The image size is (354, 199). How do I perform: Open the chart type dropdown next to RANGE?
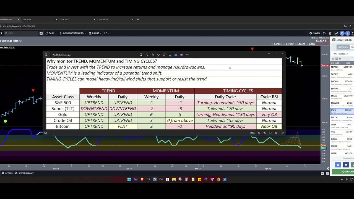(x=107, y=33)
